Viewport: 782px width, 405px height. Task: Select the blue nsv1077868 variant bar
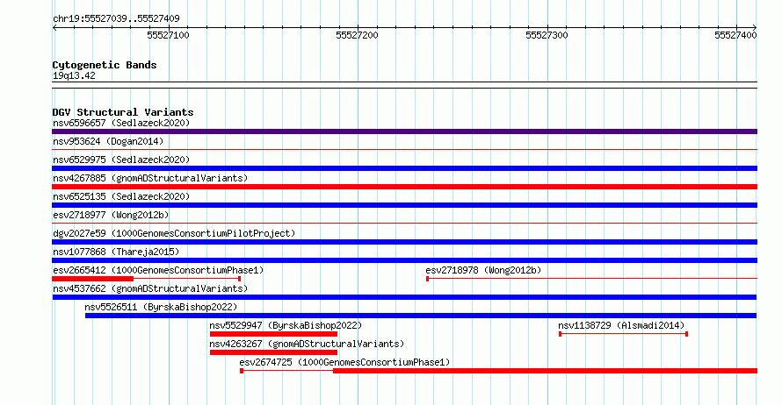click(x=404, y=260)
